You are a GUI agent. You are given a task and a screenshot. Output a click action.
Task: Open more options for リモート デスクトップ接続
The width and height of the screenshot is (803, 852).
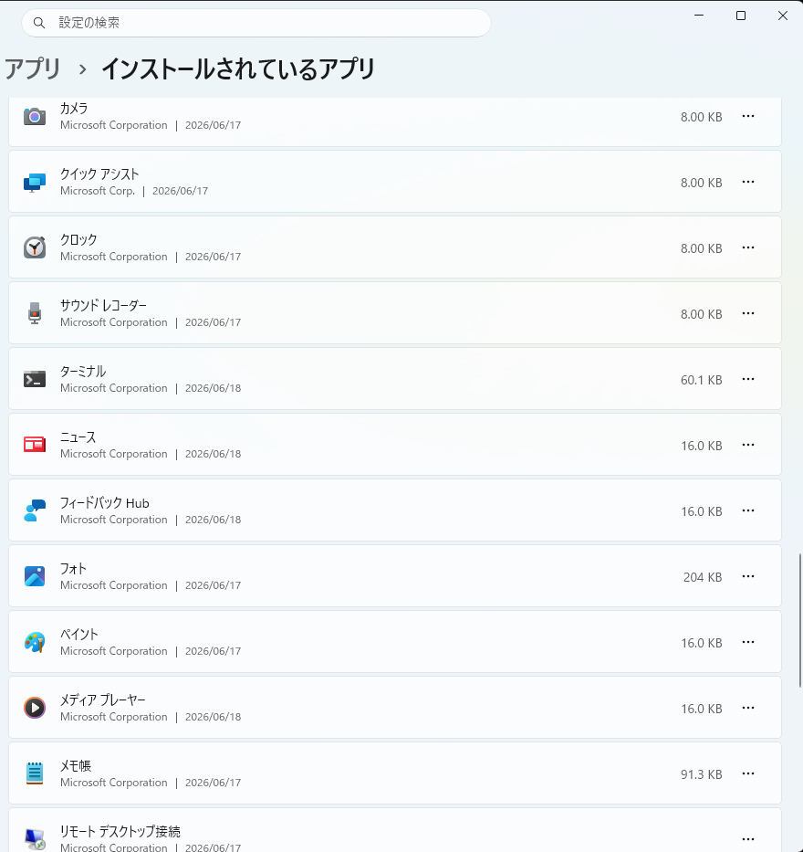pos(748,839)
